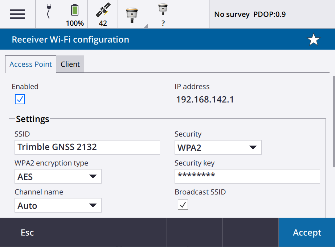The height and width of the screenshot is (247, 335).
Task: Switch to the Client tab
Action: point(70,64)
